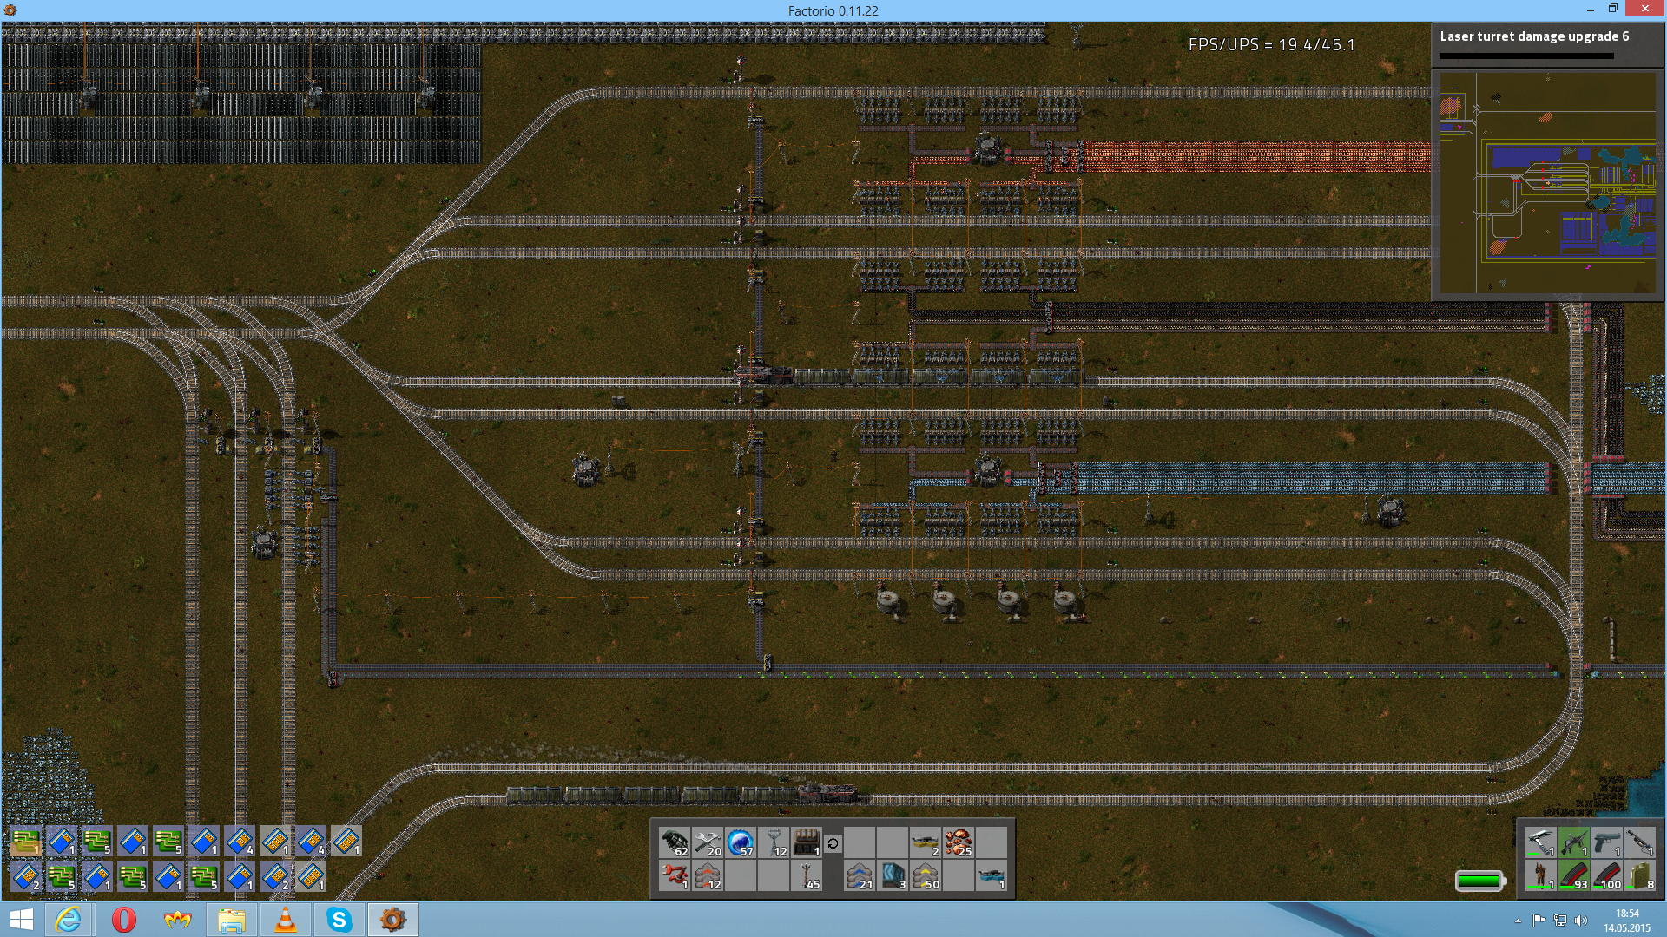Image resolution: width=1667 pixels, height=937 pixels.
Task: Click the Laser turret damage upgrade 6 label
Action: pos(1534,36)
